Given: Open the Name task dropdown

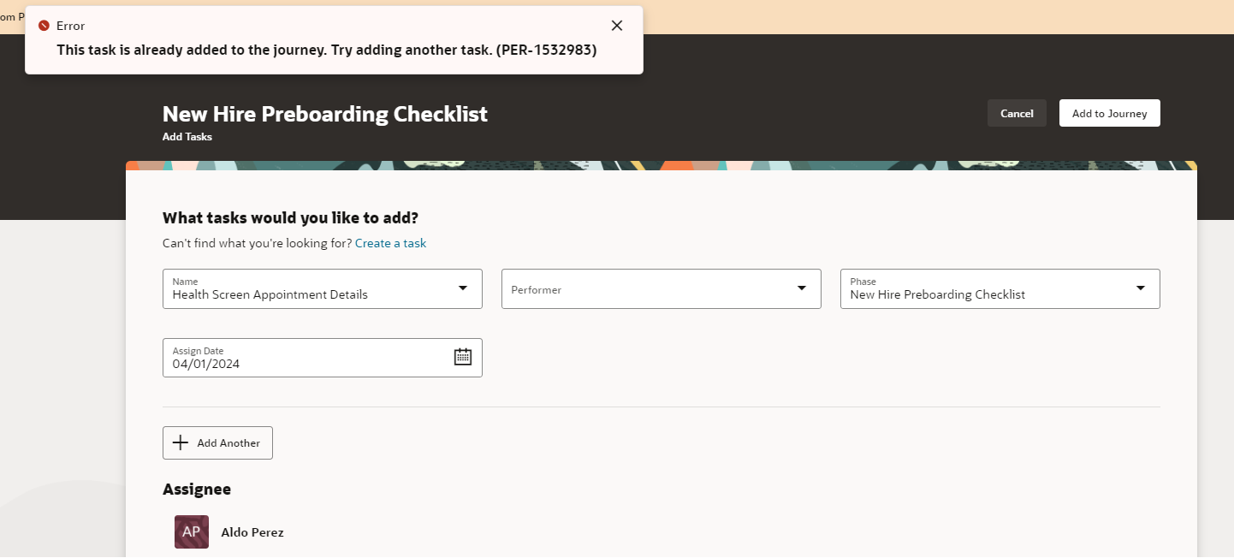Looking at the screenshot, I should coord(463,288).
